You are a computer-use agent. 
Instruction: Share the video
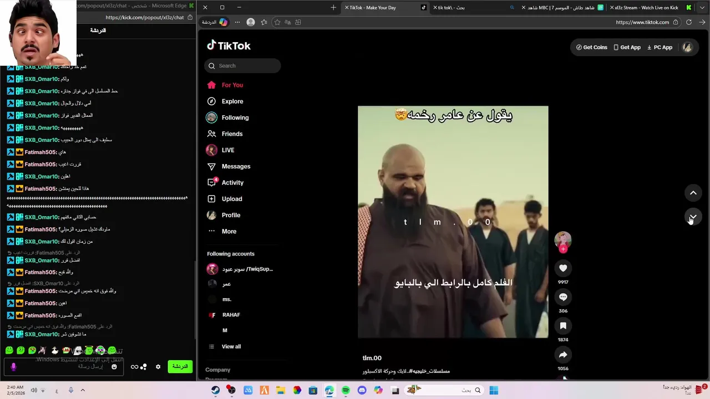tap(563, 355)
